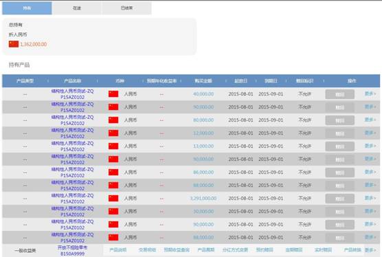
Task: Click the flag icon in the 40,000.00 row
Action: click(x=113, y=93)
